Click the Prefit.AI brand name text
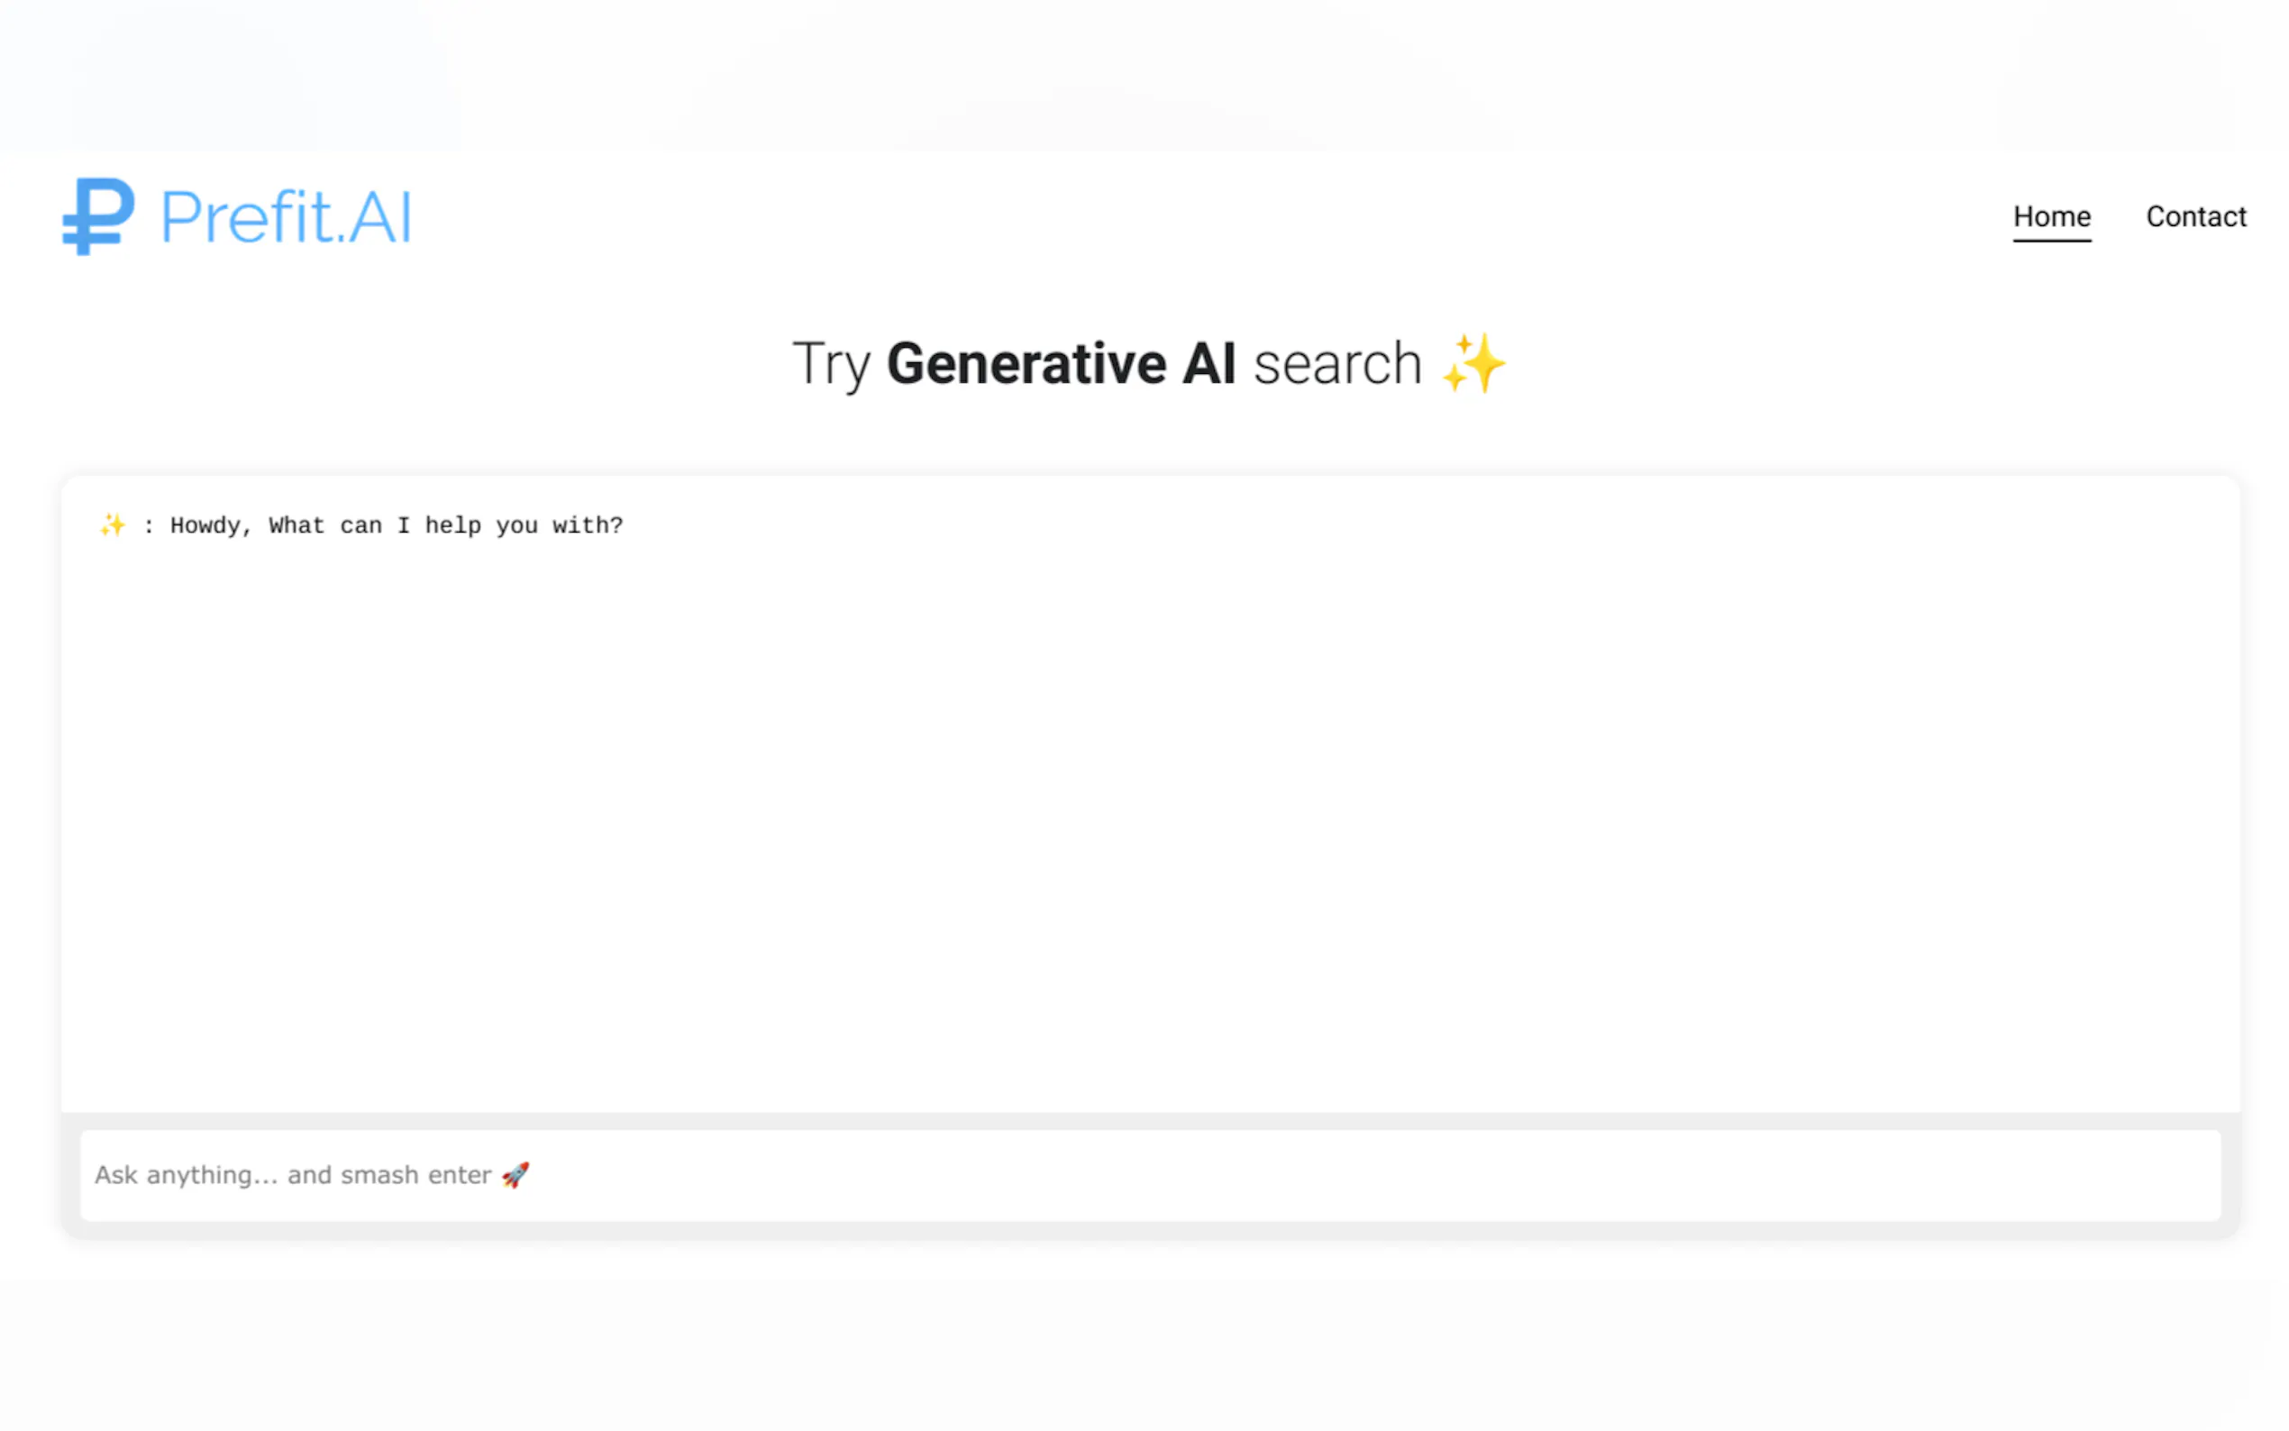This screenshot has width=2289, height=1431. click(286, 218)
